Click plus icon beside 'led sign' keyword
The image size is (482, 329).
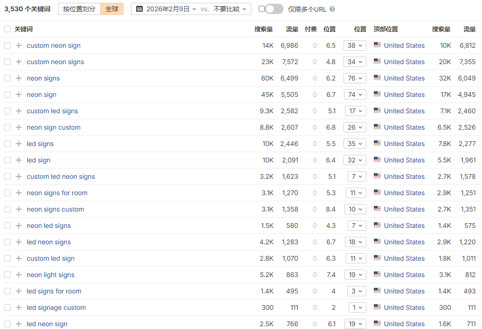click(19, 160)
